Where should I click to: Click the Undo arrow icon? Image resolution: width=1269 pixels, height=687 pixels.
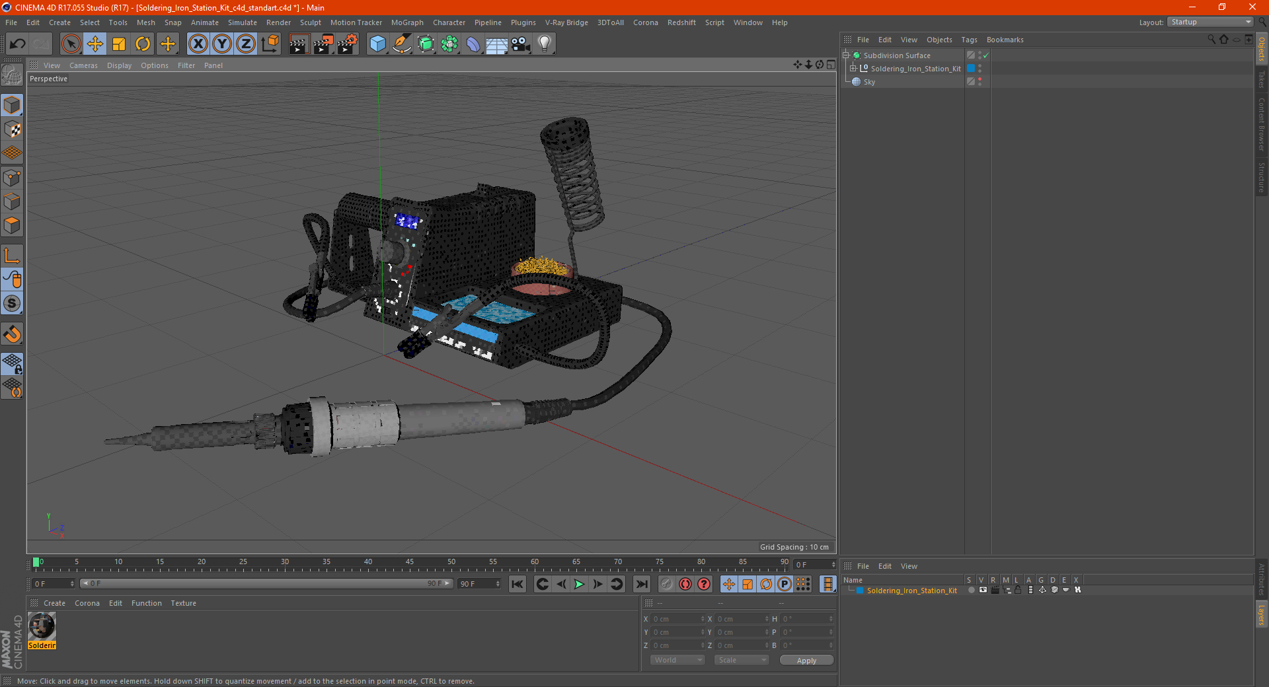[x=18, y=44]
